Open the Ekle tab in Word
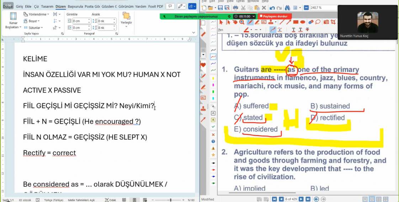The image size is (399, 202). point(28,6)
